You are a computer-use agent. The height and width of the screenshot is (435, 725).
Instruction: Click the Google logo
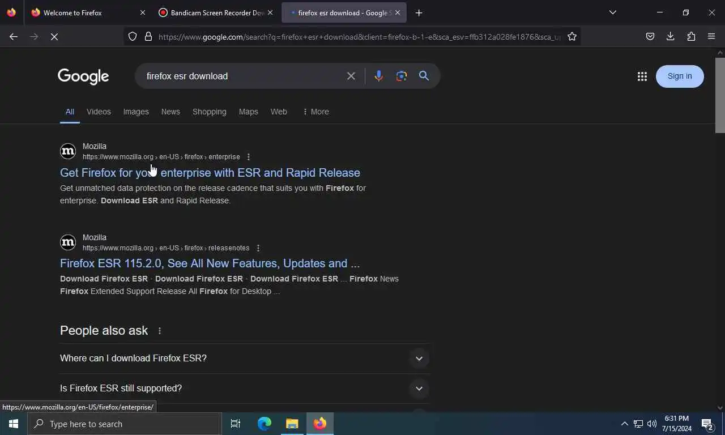(x=83, y=76)
